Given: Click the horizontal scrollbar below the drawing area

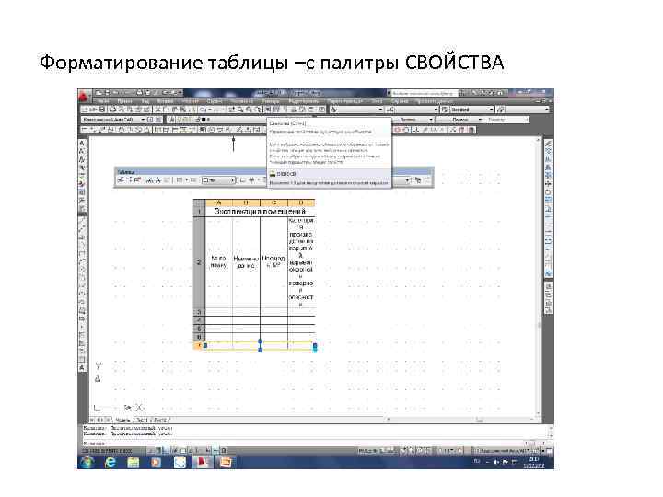Looking at the screenshot, I should click(x=459, y=420).
